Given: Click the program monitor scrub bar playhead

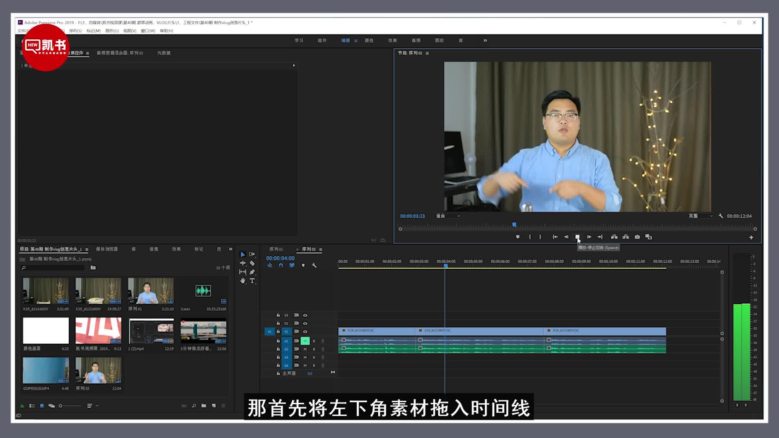Looking at the screenshot, I should 514,224.
